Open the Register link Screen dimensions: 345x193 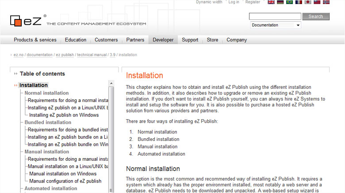253,2
